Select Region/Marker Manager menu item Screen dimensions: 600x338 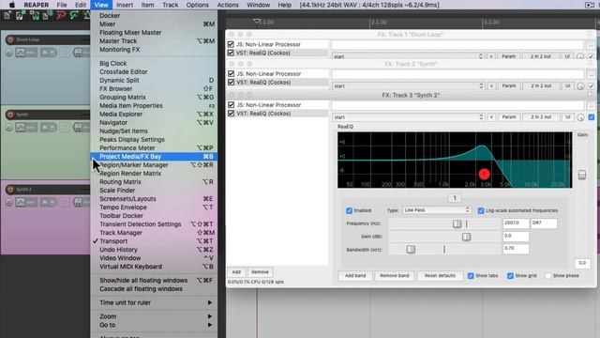pyautogui.click(x=155, y=165)
